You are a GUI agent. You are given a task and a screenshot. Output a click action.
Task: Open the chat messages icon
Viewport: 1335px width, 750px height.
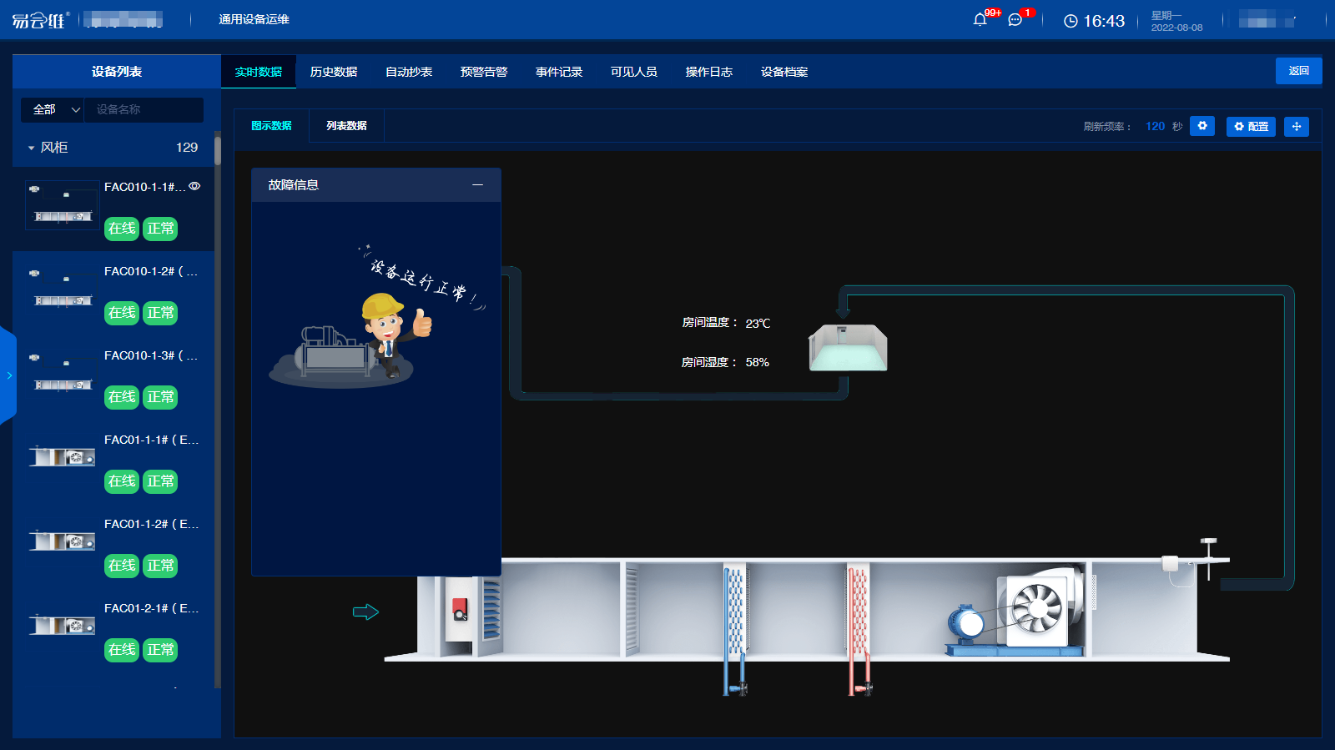pyautogui.click(x=1015, y=20)
